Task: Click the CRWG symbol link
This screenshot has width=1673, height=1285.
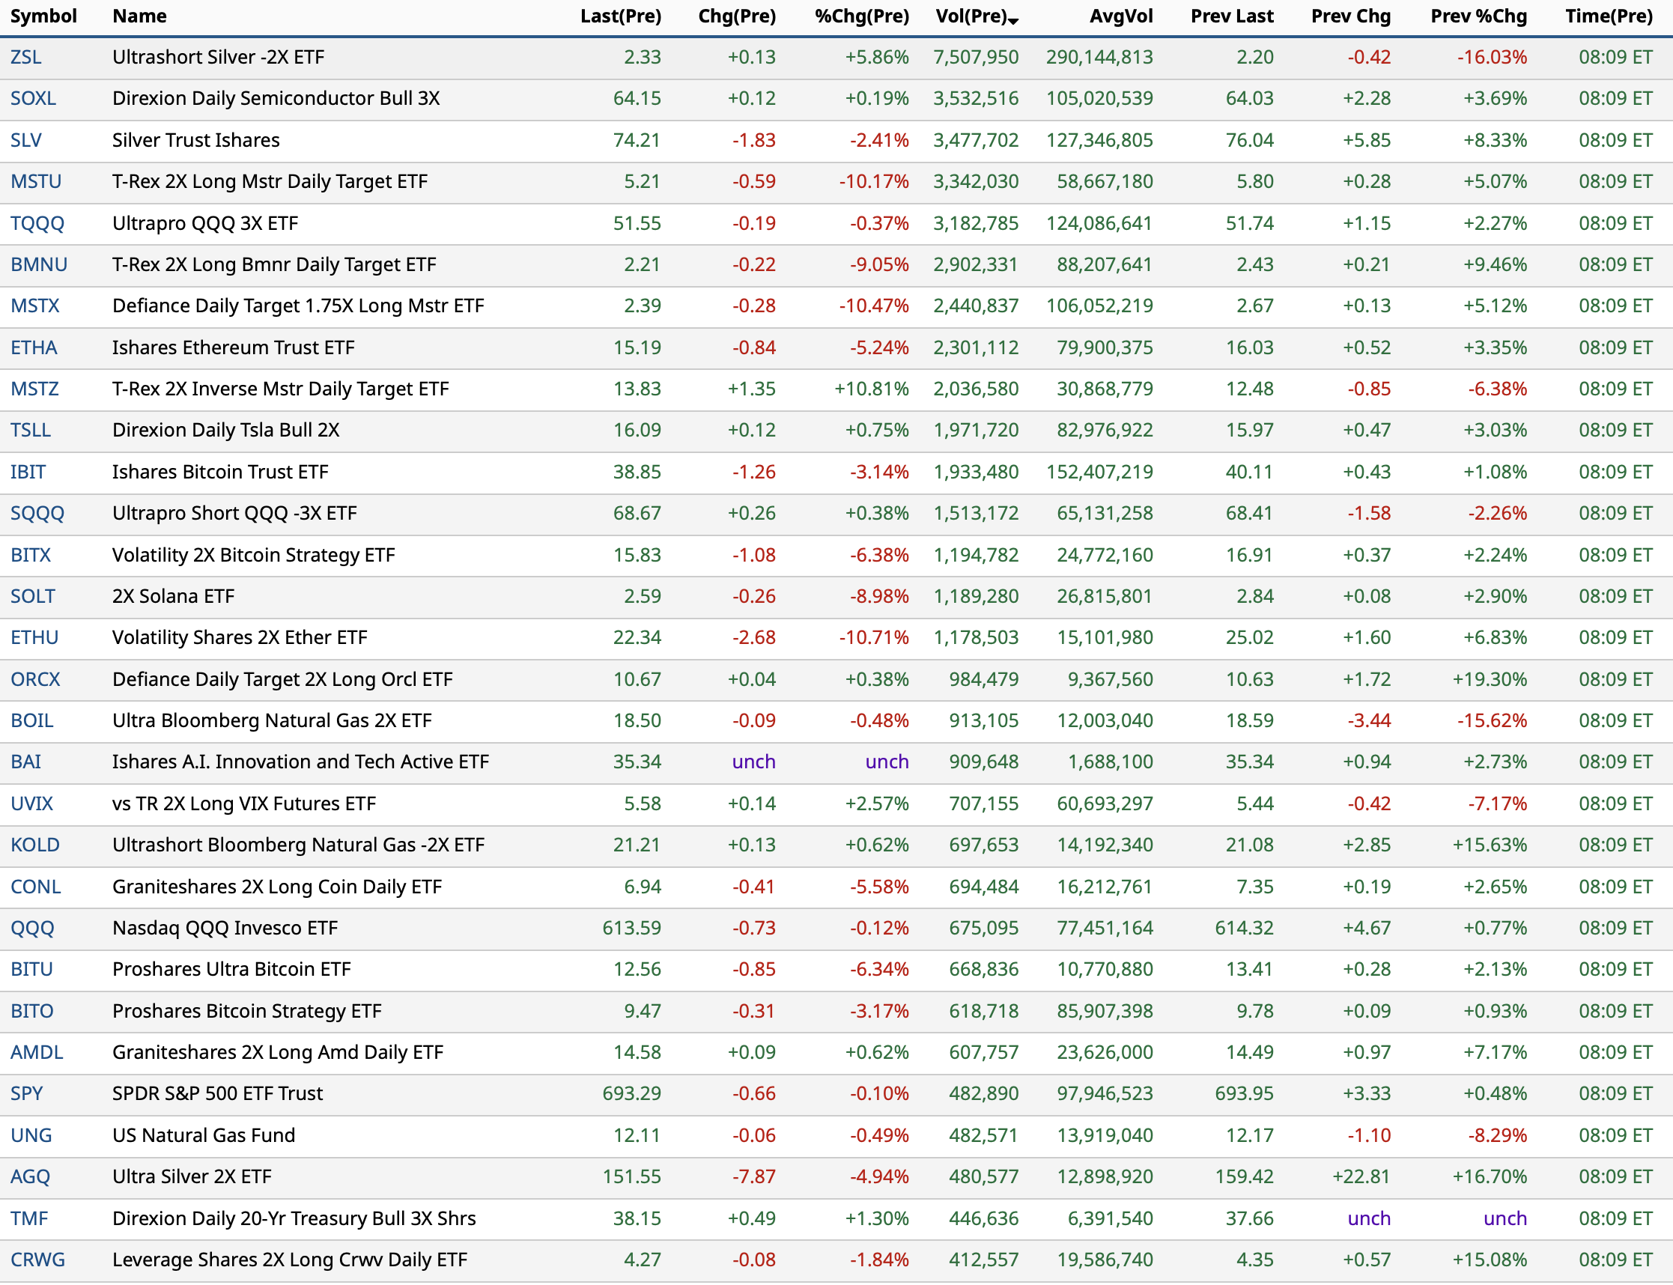Action: 37,1260
